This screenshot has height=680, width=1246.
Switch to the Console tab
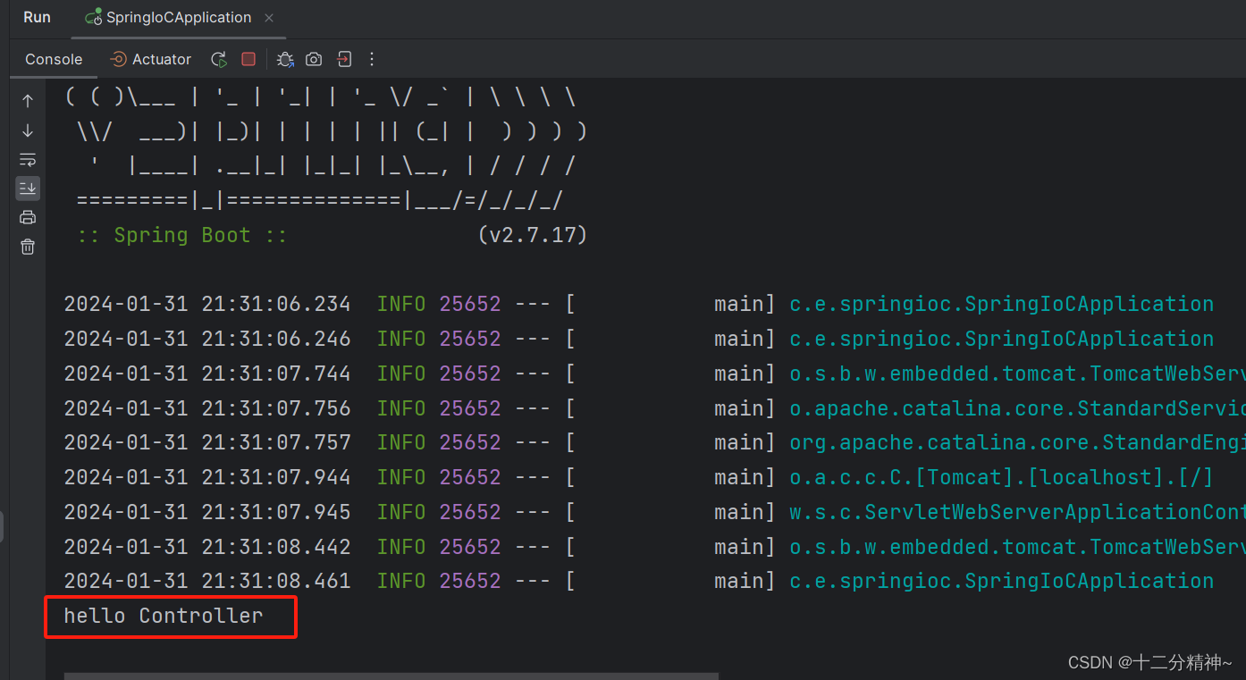(54, 59)
